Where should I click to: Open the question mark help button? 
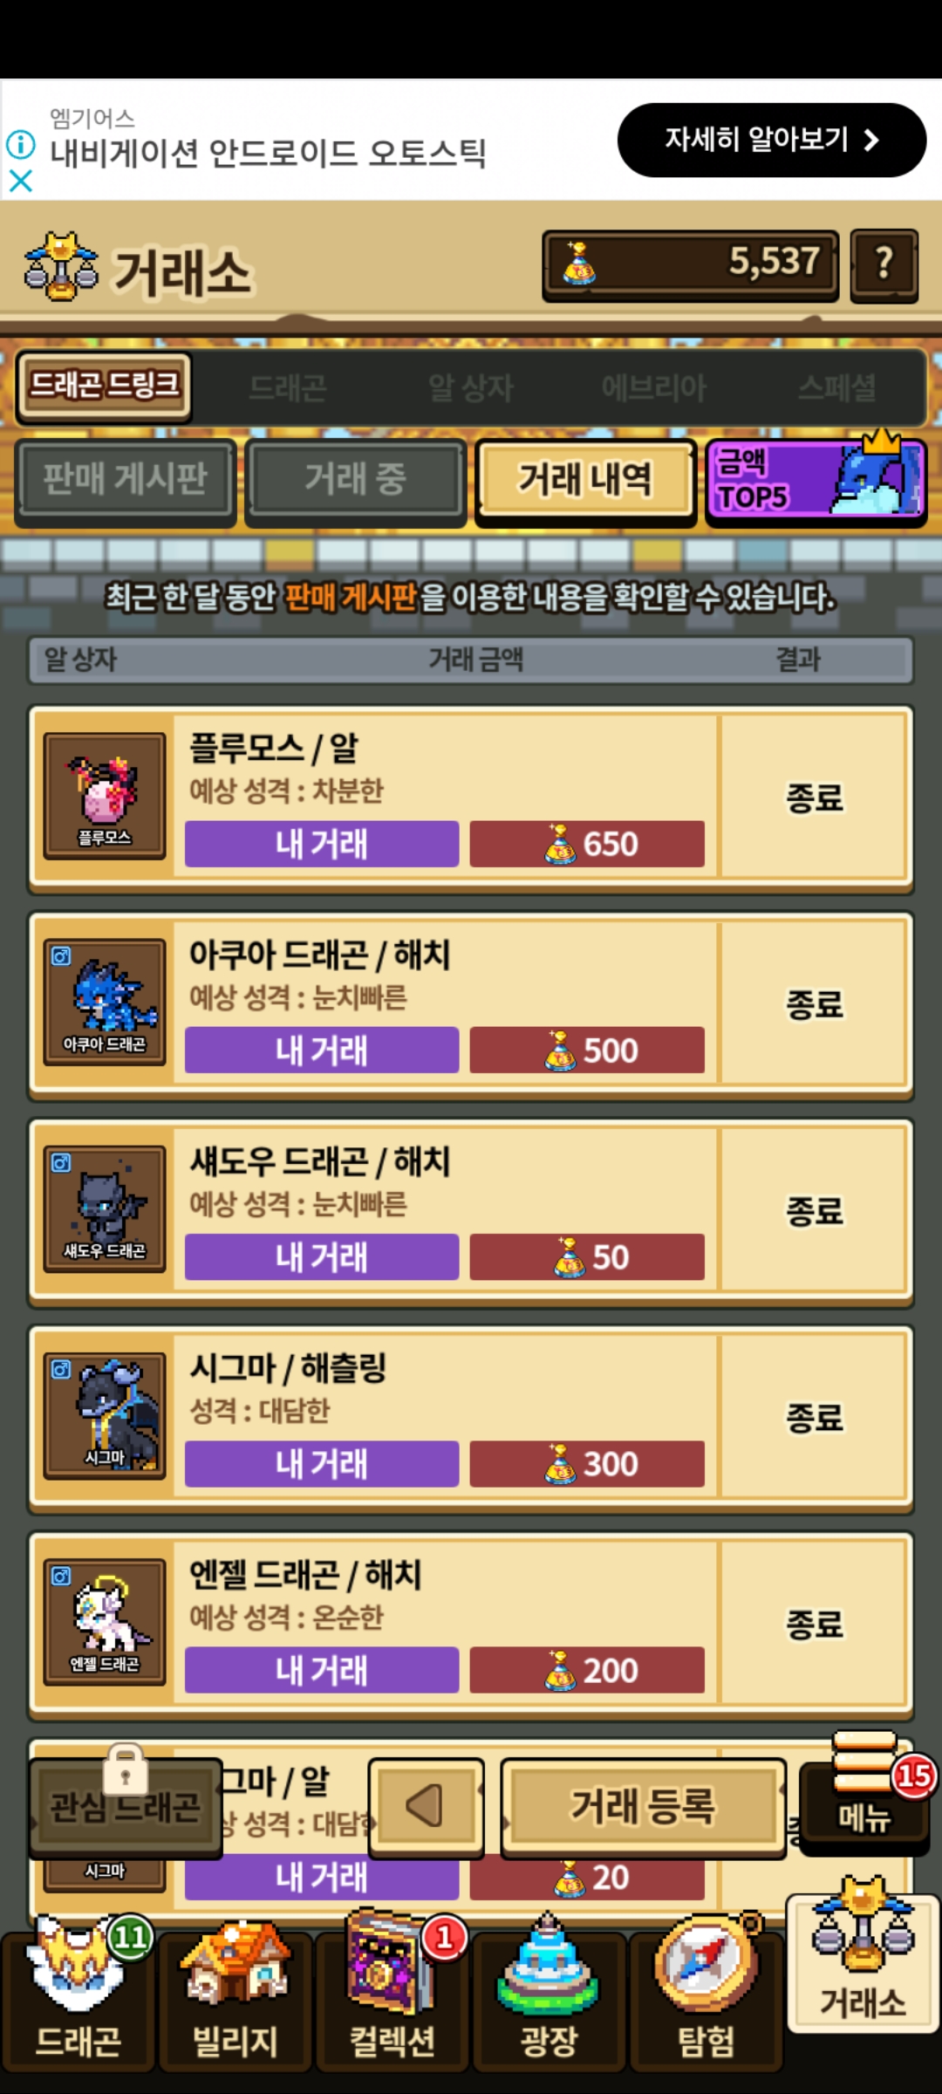click(x=884, y=263)
